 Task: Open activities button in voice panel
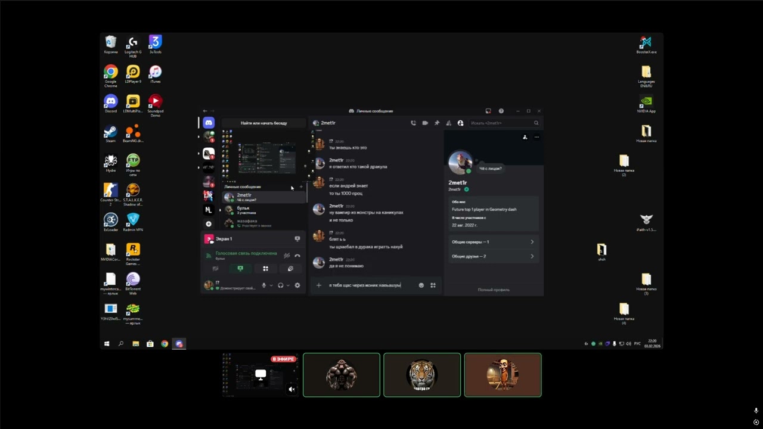[265, 269]
